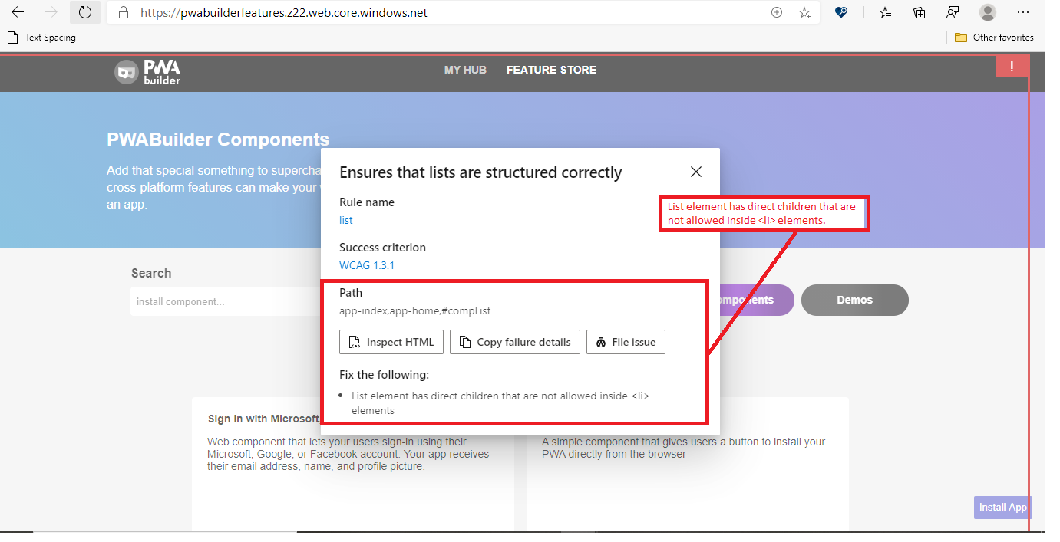Switch to the MY HUB tab

point(465,70)
